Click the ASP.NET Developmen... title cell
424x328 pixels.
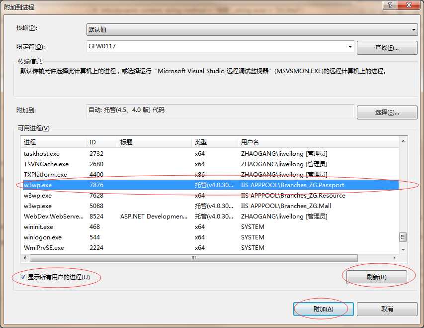[x=154, y=217]
